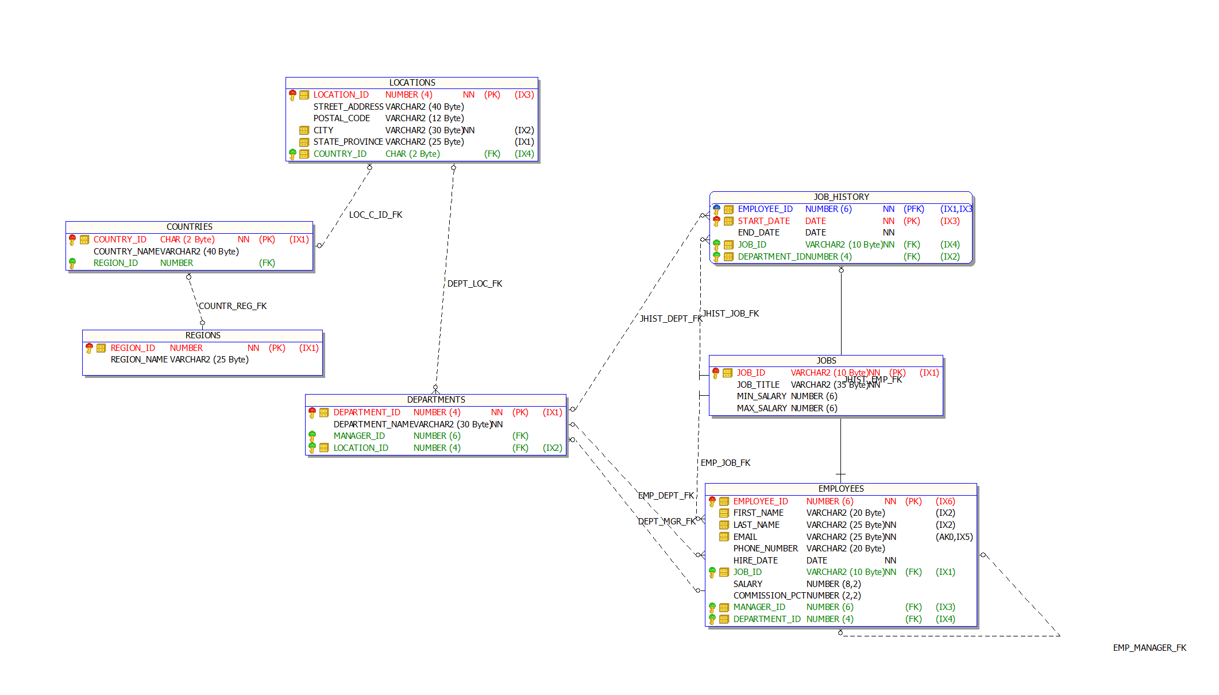Click the green key icon beside REGION_ID in COUNTRIES
The image size is (1219, 695).
(72, 263)
